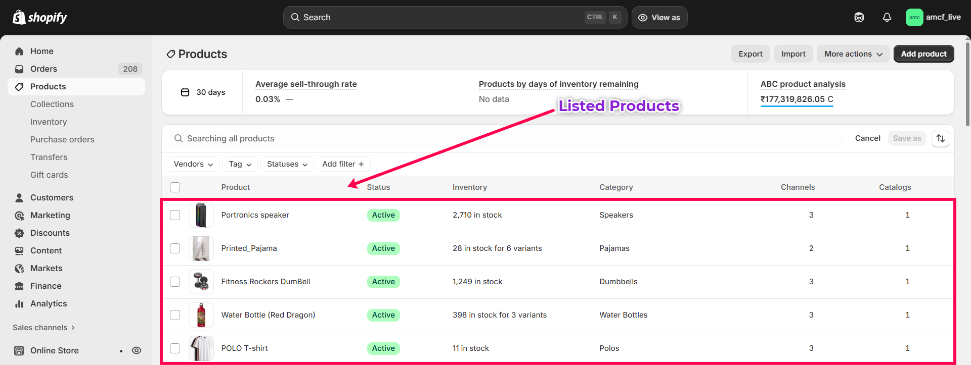Click the Shopify logo icon
This screenshot has height=365, width=971.
click(x=19, y=17)
